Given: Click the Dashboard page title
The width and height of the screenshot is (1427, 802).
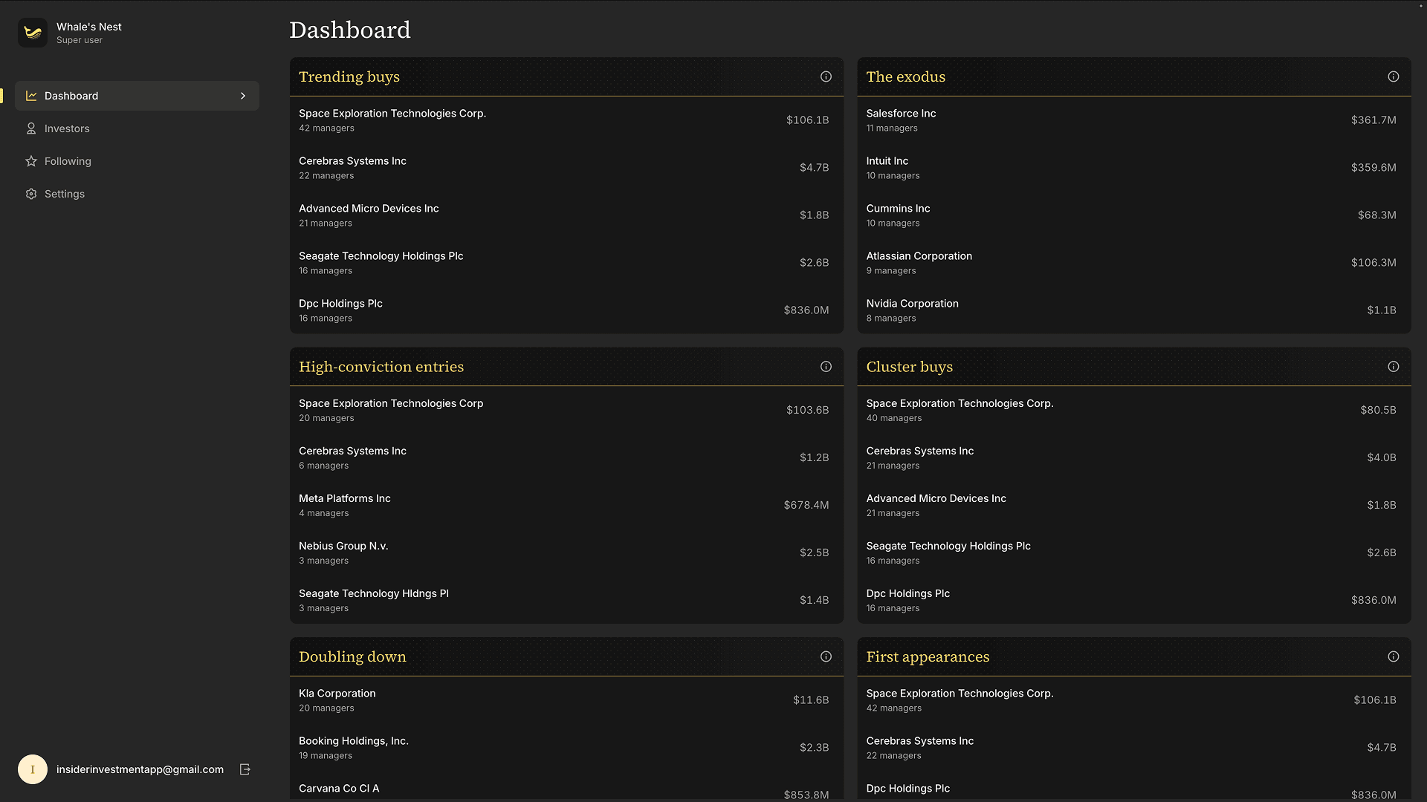Looking at the screenshot, I should [x=350, y=30].
